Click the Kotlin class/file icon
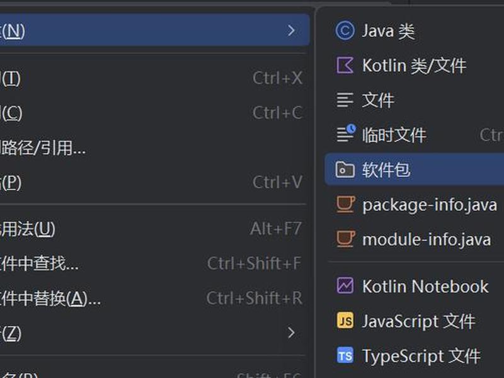This screenshot has width=504, height=378. tap(345, 66)
